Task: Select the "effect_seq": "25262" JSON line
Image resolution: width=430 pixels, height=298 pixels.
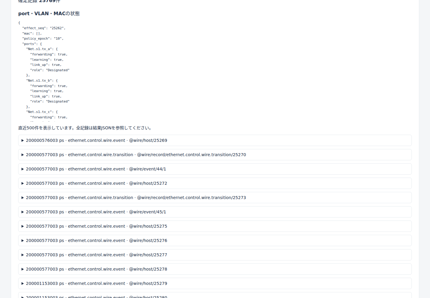Action: [44, 28]
